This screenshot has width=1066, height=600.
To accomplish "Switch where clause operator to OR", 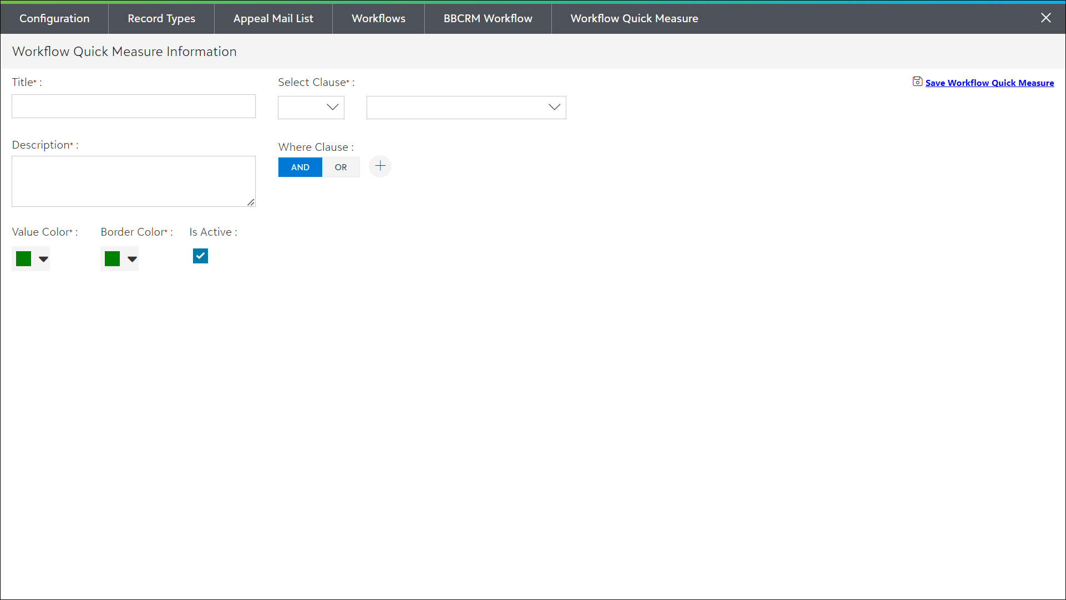I will (341, 167).
